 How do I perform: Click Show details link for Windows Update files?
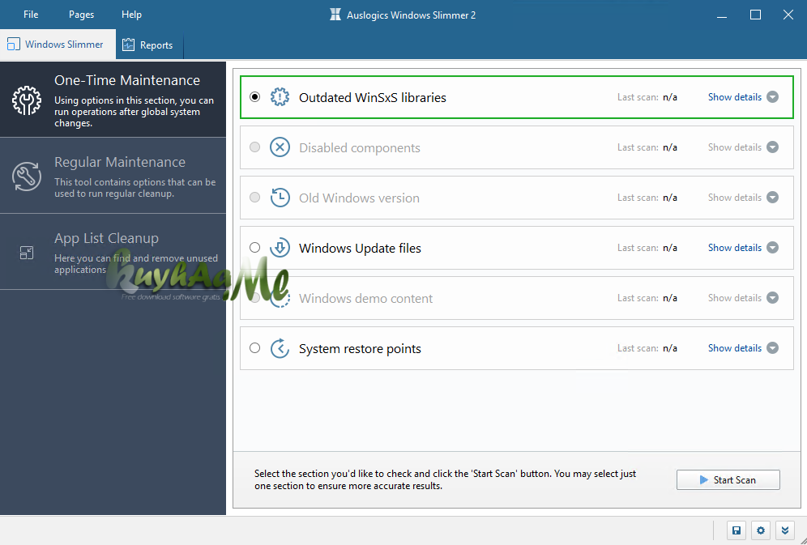[x=734, y=248]
